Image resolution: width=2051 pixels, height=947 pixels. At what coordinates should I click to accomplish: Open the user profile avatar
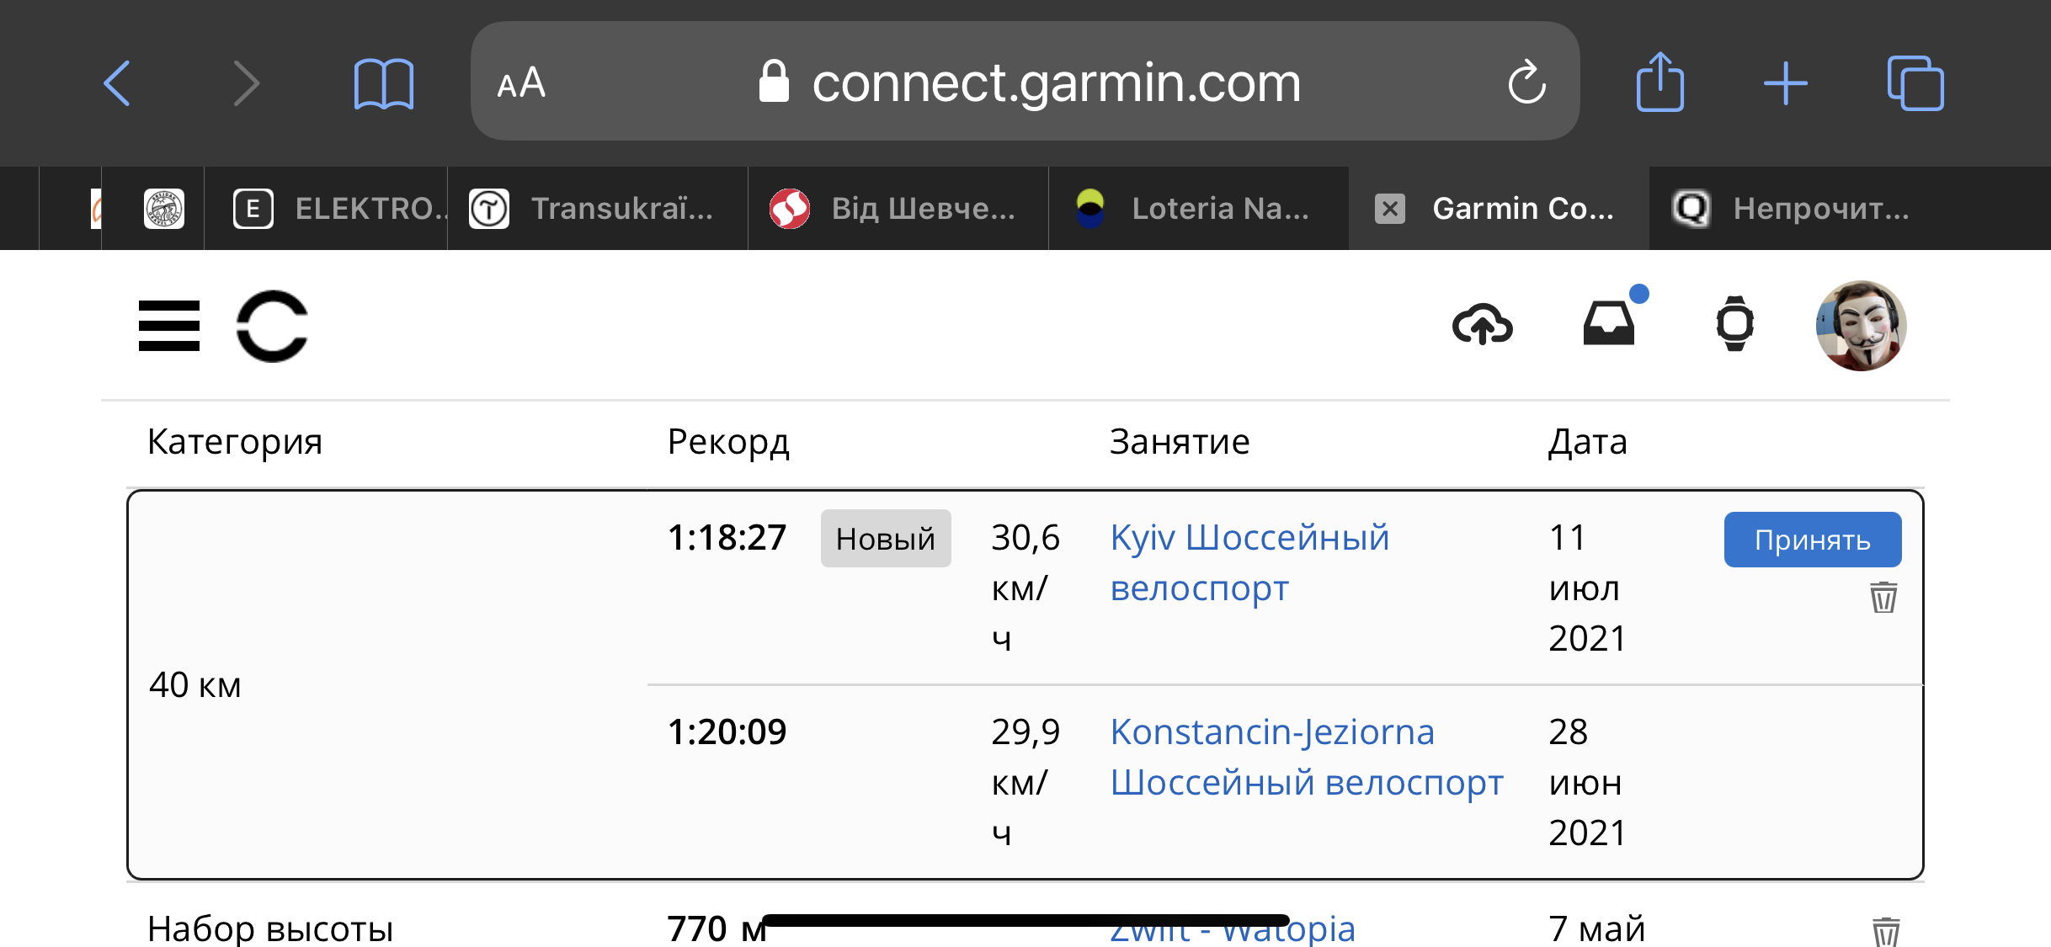[1861, 326]
